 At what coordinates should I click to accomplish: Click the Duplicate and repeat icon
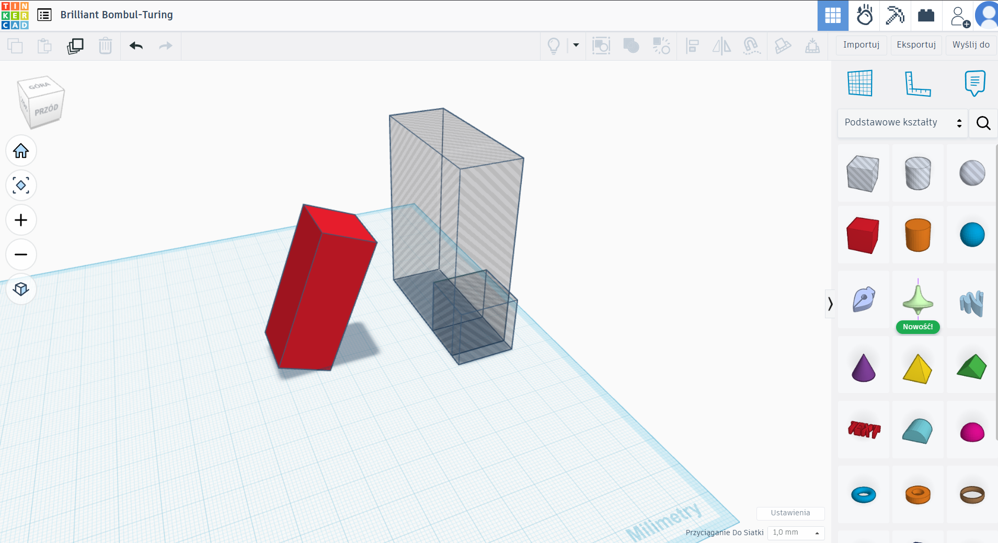coord(75,46)
